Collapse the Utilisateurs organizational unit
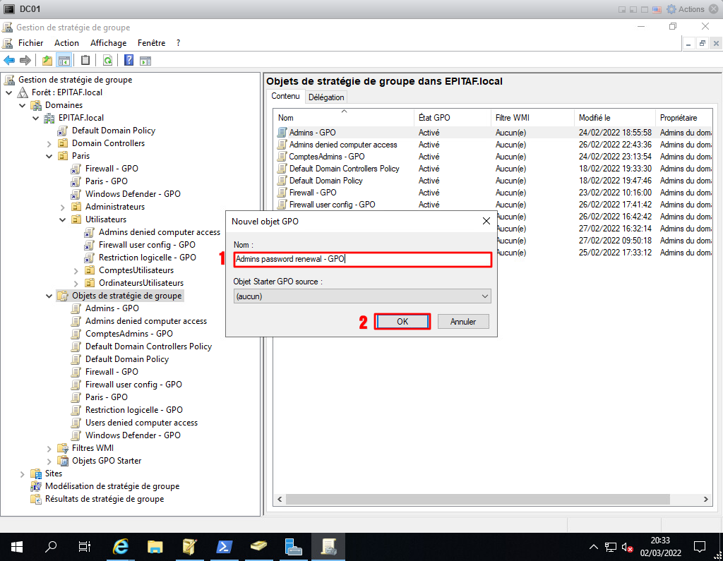This screenshot has height=561, width=723. pyautogui.click(x=63, y=220)
